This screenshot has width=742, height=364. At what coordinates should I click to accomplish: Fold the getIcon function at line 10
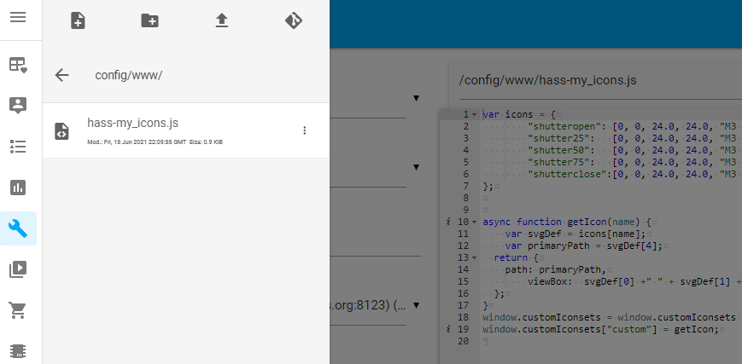[x=474, y=221]
